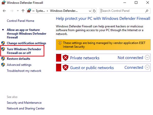Open Change notification settings

coord(26,43)
